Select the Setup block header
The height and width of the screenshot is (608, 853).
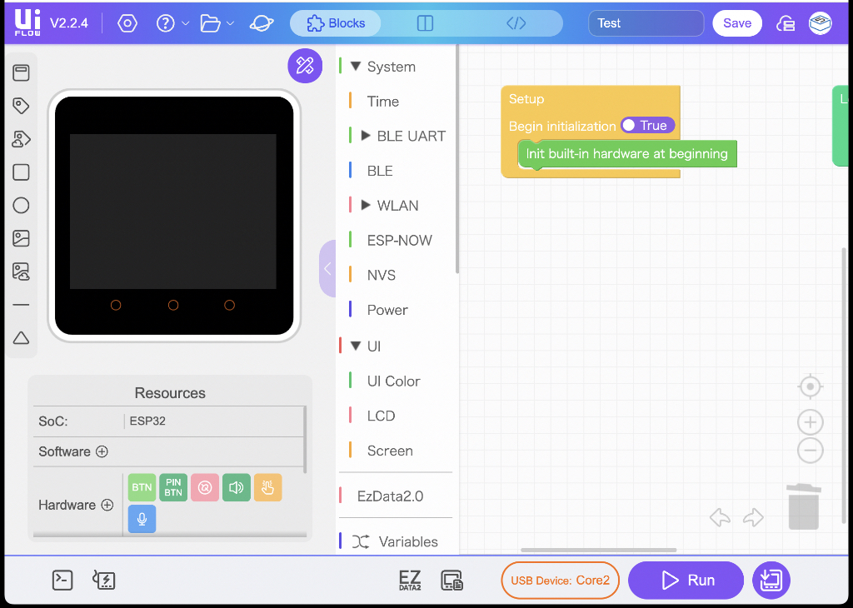pyautogui.click(x=526, y=99)
